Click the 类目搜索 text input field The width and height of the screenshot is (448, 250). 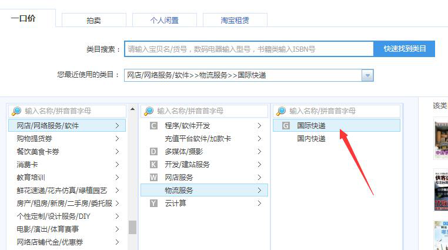point(249,49)
